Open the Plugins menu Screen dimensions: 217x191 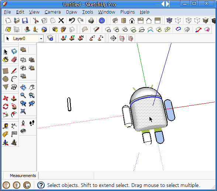coord(127,12)
